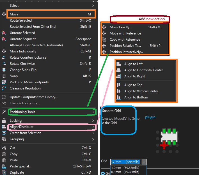Click the Rotate Counterclockwise icon

click(x=4, y=57)
